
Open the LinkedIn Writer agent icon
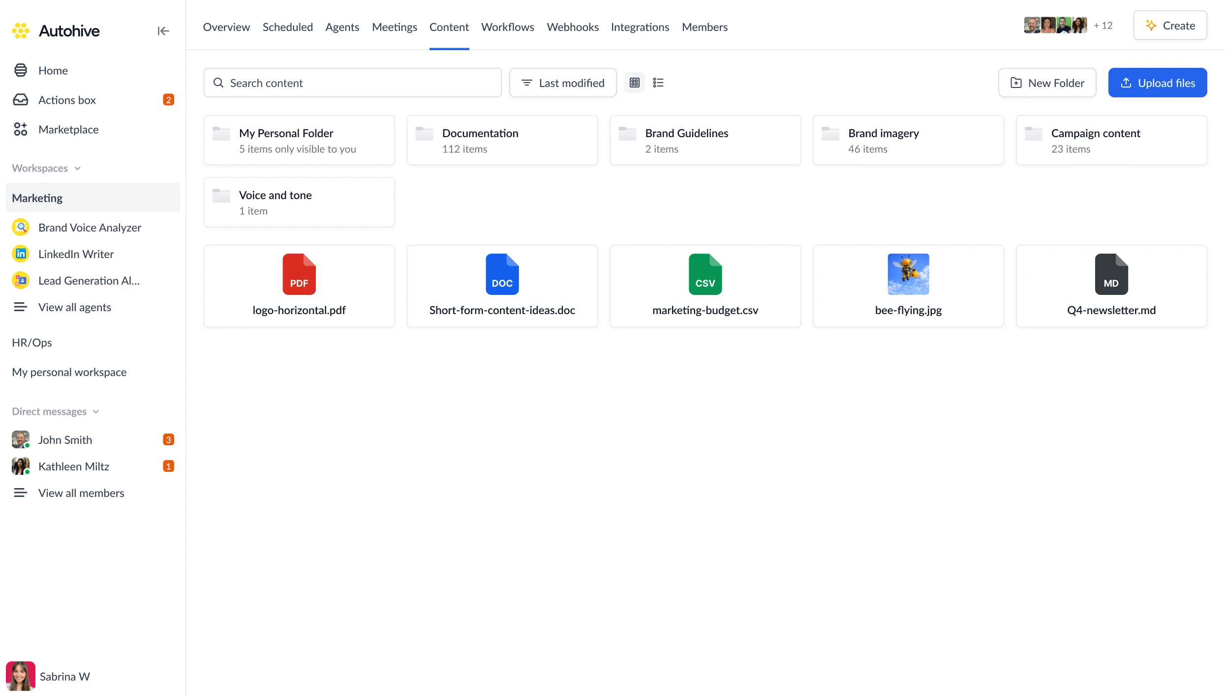click(21, 254)
